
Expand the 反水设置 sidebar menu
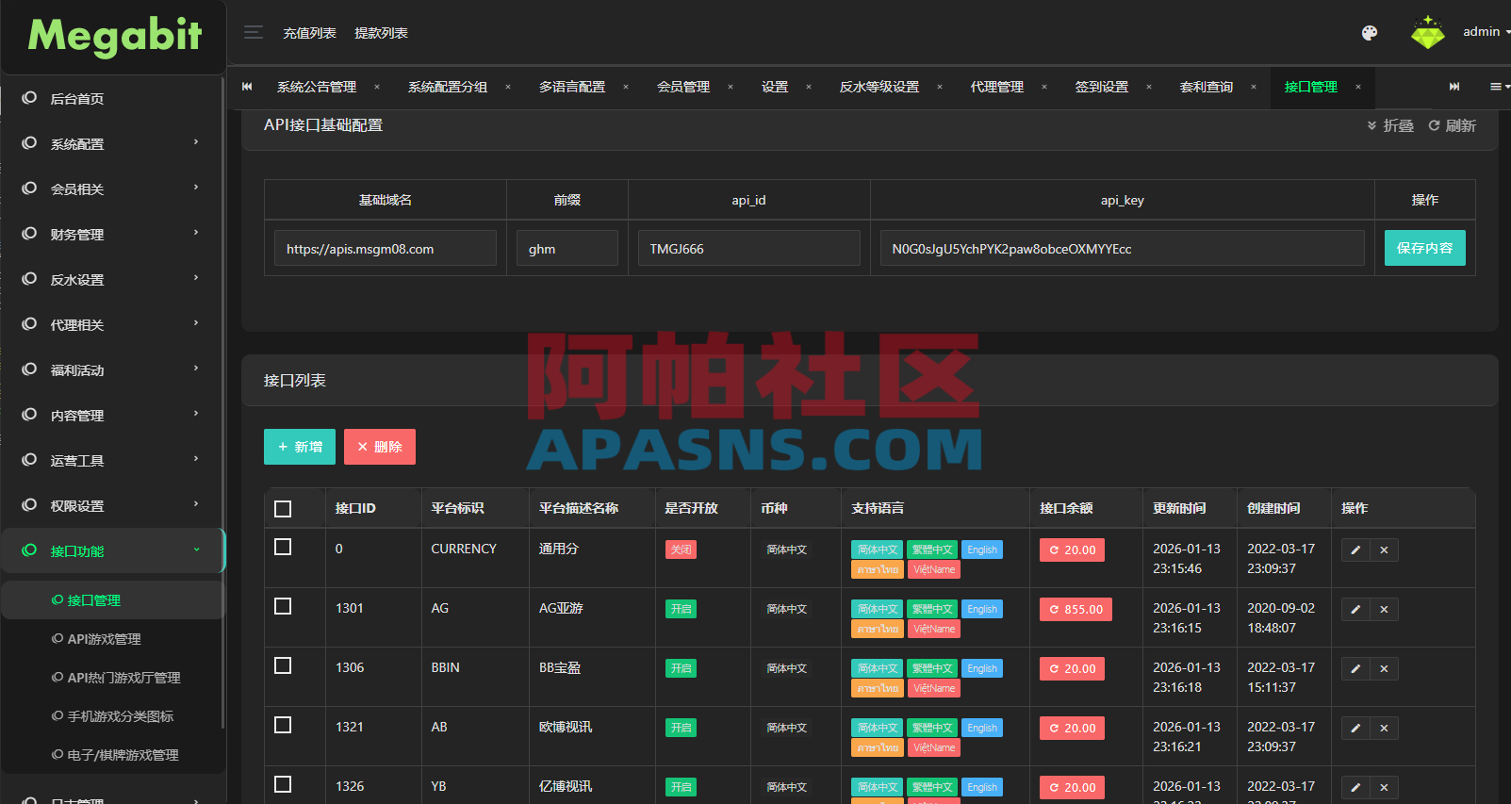(x=112, y=279)
